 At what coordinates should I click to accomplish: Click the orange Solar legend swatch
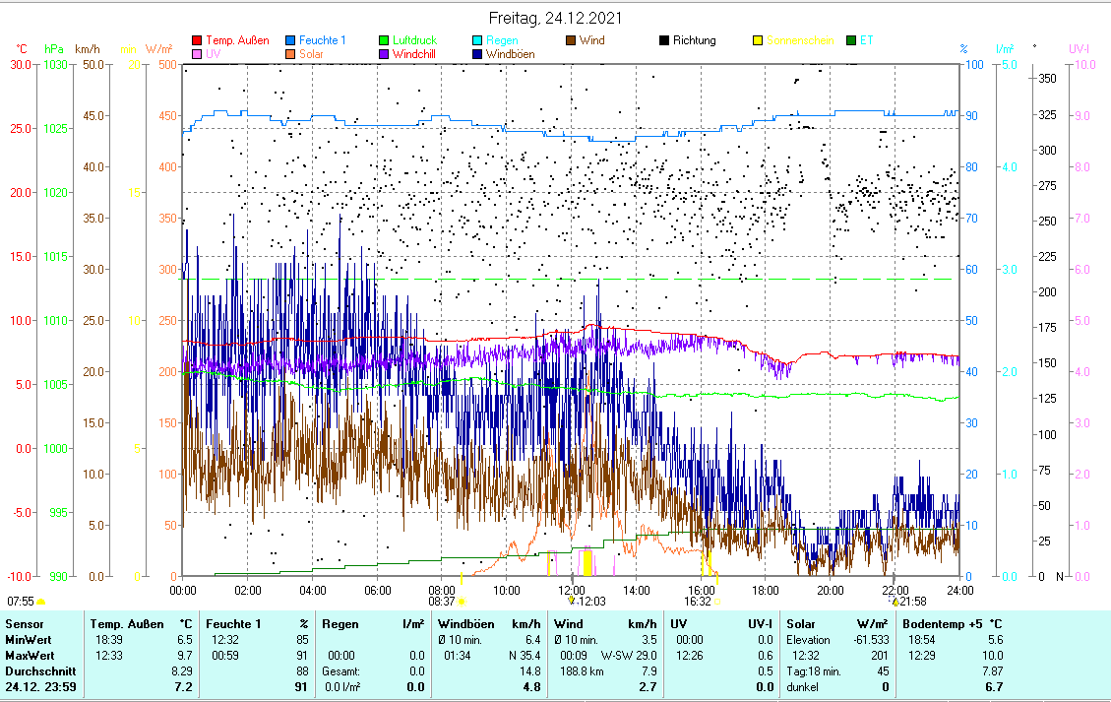click(x=290, y=55)
